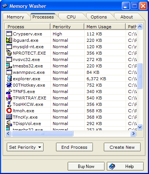Open the Set Periority dropdown

(25, 147)
